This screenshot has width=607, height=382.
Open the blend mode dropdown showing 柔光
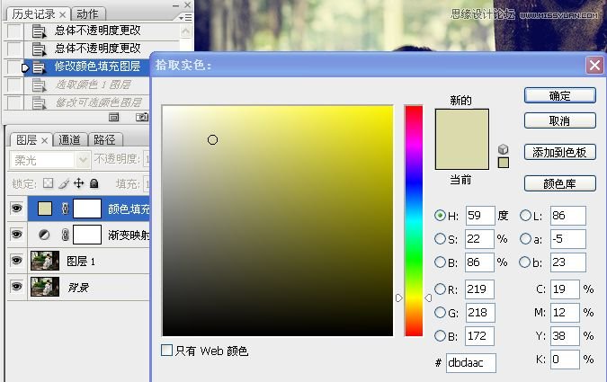[x=50, y=159]
